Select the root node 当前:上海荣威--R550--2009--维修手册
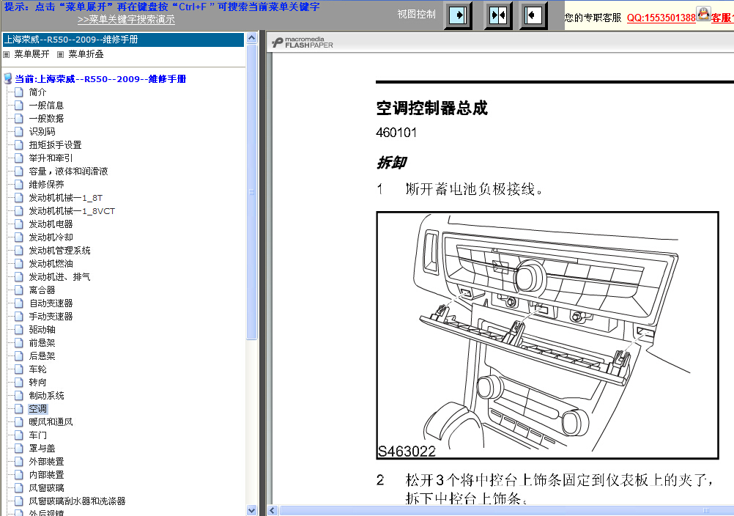Screen dimensions: 734x516 tap(100, 79)
